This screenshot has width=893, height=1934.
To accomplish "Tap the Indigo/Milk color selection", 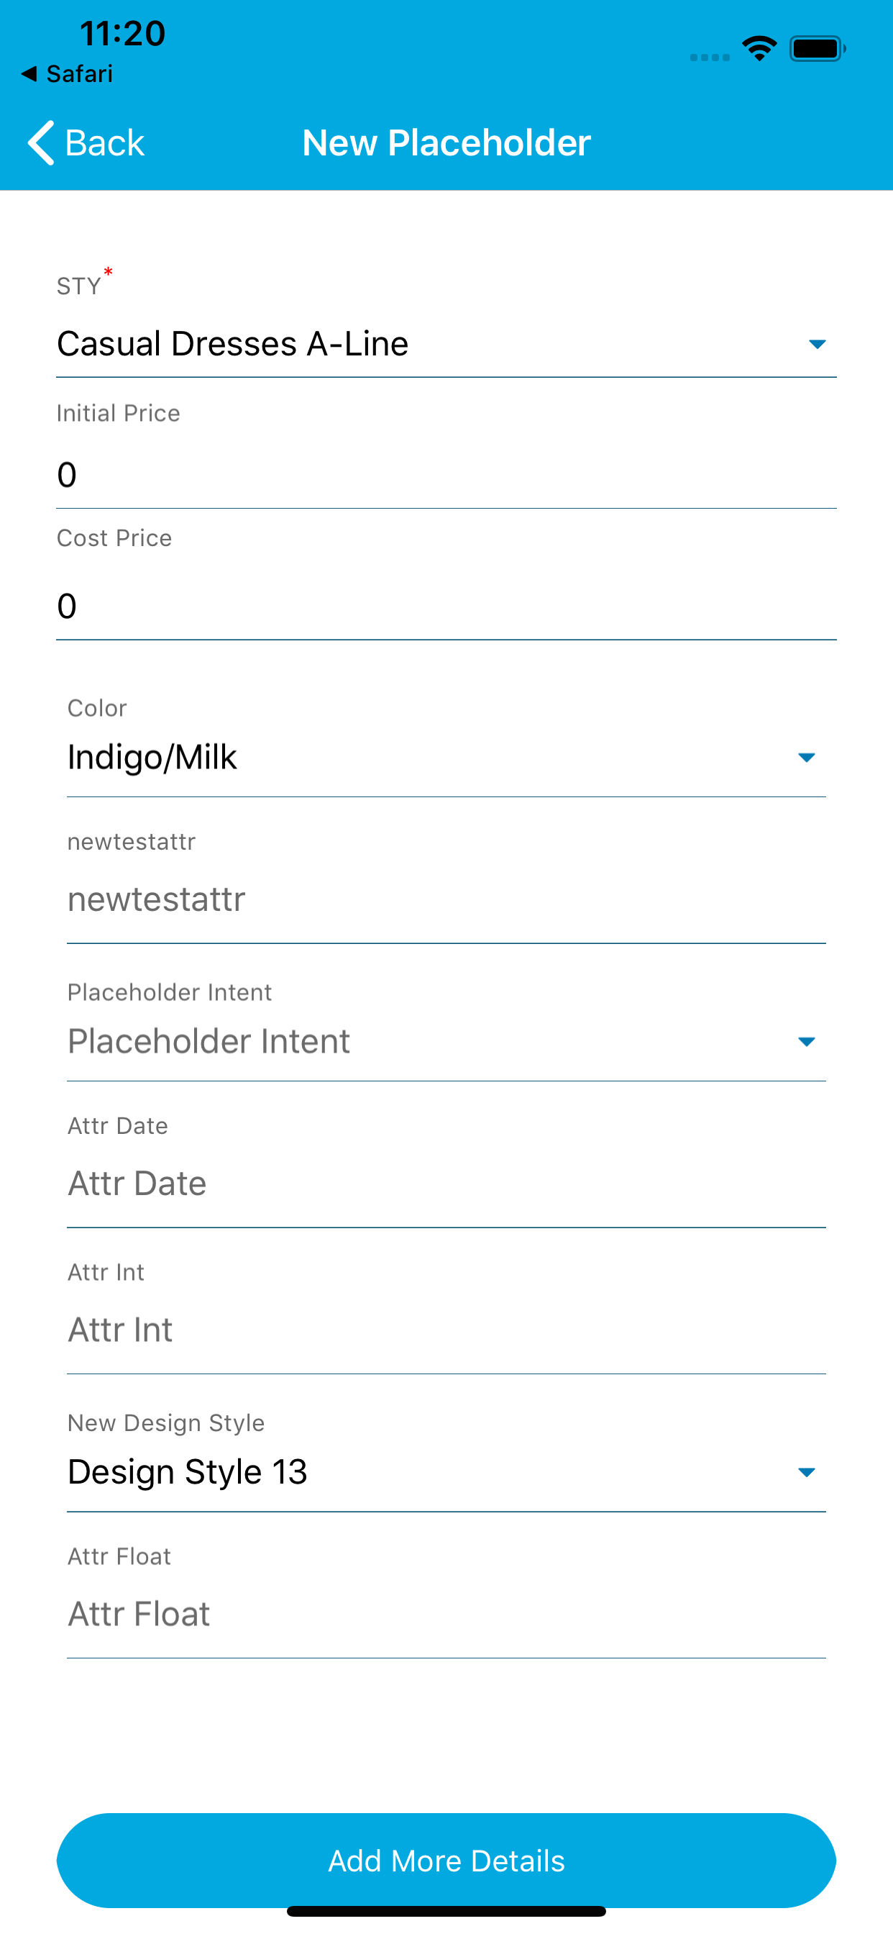I will [152, 758].
